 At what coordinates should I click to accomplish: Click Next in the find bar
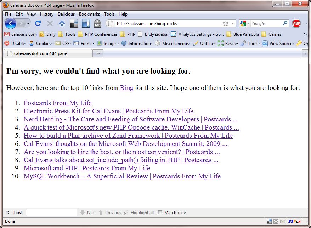tap(88, 212)
